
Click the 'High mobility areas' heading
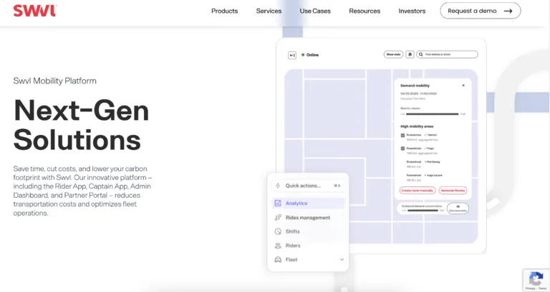417,126
